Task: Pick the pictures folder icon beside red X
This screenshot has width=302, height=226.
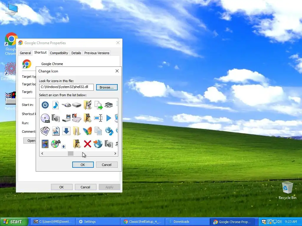Action: pyautogui.click(x=77, y=144)
